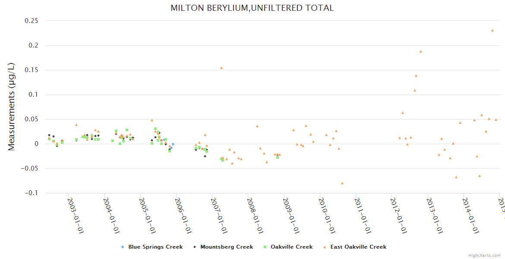Toggle Mountsberg Creek series label
Image resolution: width=505 pixels, height=259 pixels.
pyautogui.click(x=226, y=247)
